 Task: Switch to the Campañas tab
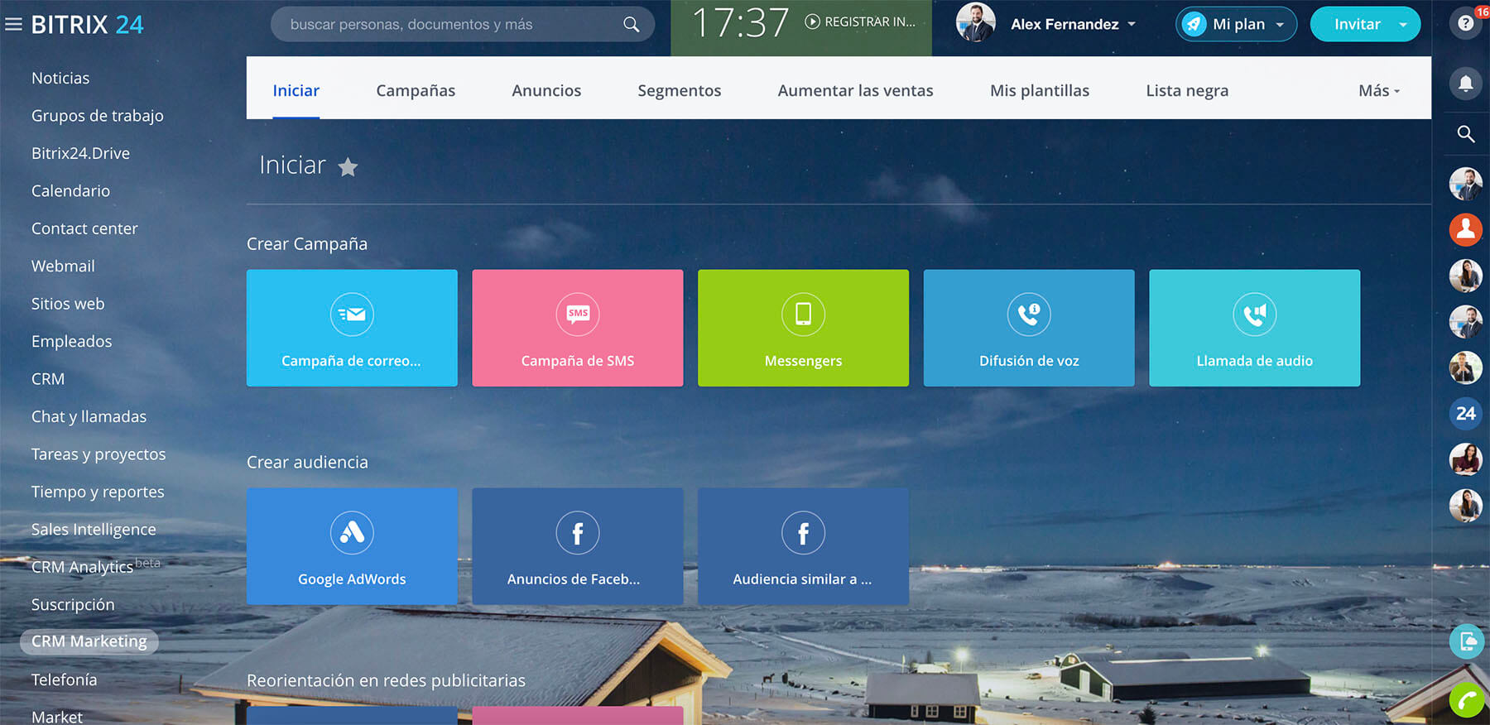[416, 91]
